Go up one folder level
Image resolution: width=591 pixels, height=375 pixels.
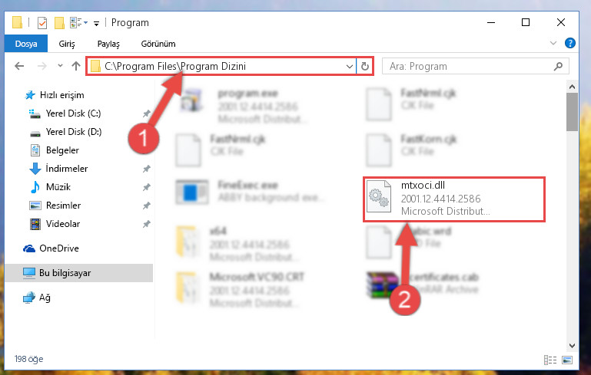(76, 67)
